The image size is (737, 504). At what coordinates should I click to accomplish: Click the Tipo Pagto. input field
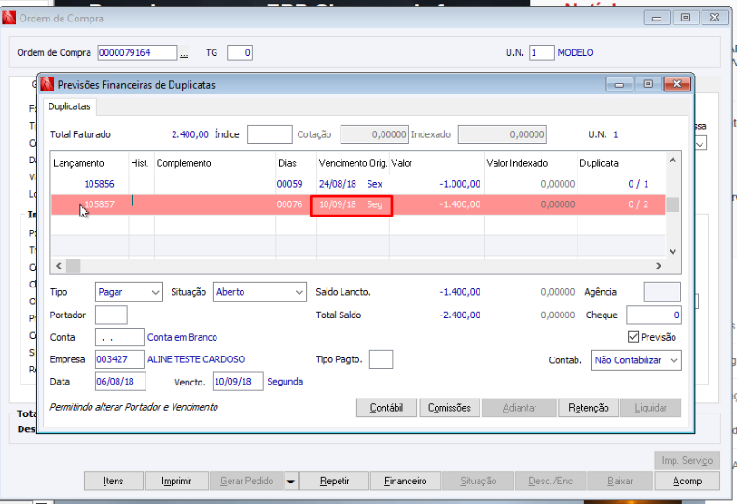382,359
